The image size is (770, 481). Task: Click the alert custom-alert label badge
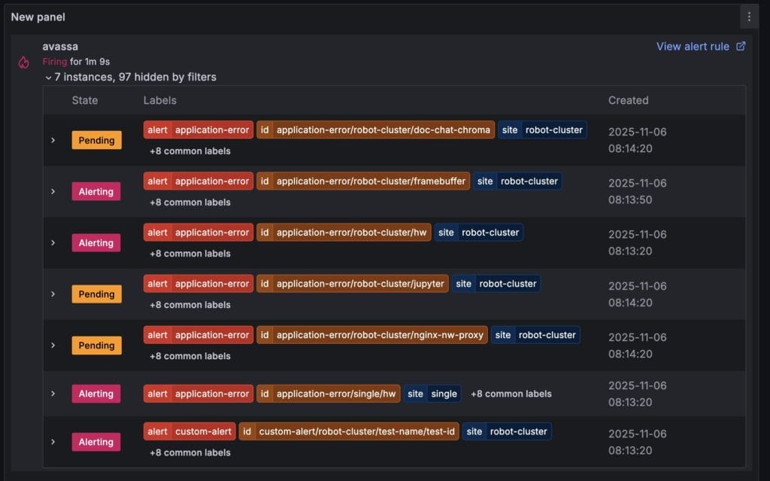coord(189,431)
